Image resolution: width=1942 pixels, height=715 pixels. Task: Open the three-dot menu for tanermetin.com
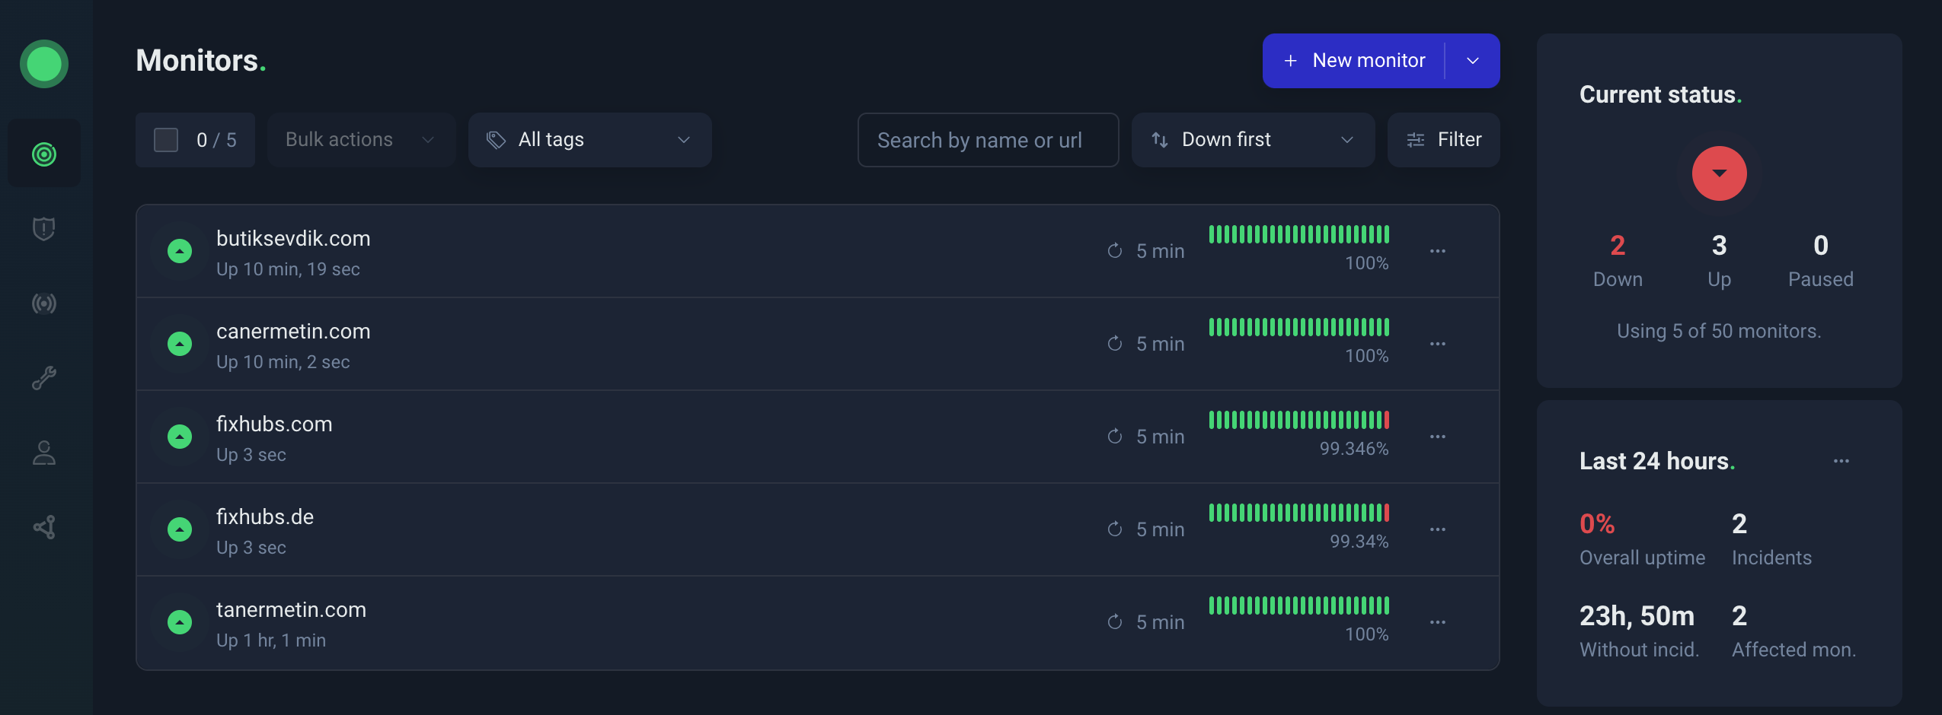[x=1437, y=622]
